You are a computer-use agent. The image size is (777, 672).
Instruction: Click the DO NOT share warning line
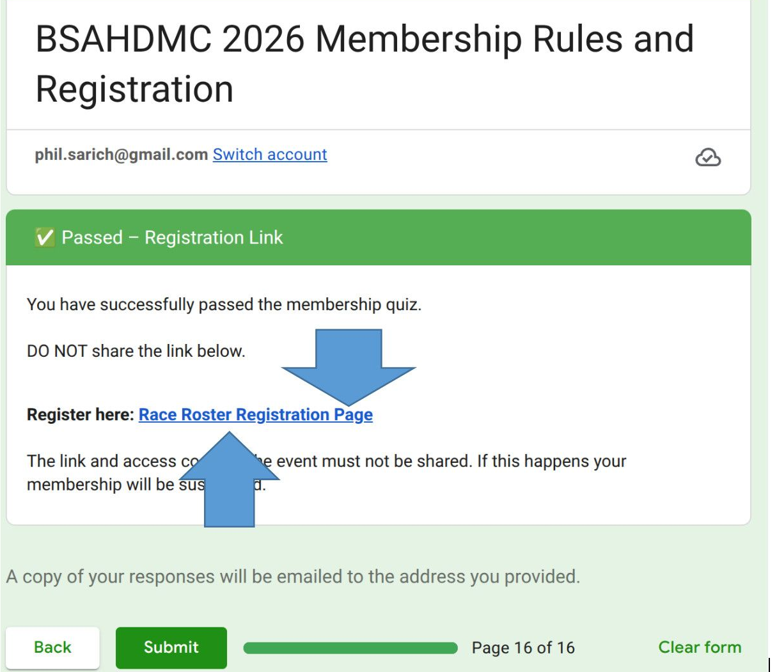pyautogui.click(x=136, y=351)
